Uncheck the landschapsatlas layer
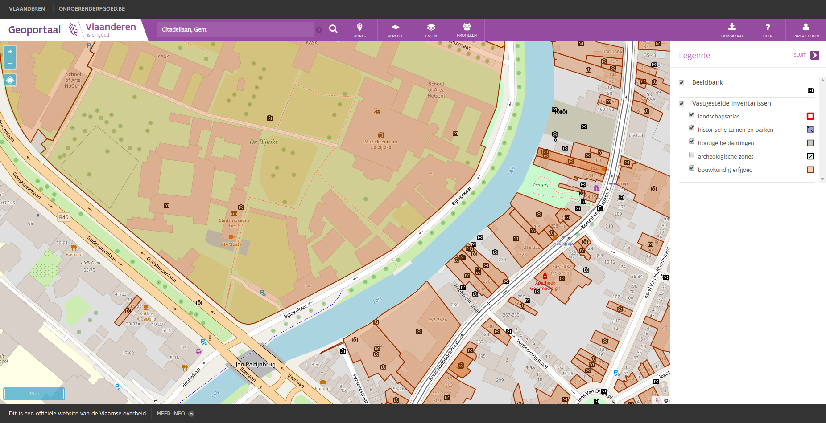826x423 pixels. click(x=692, y=115)
